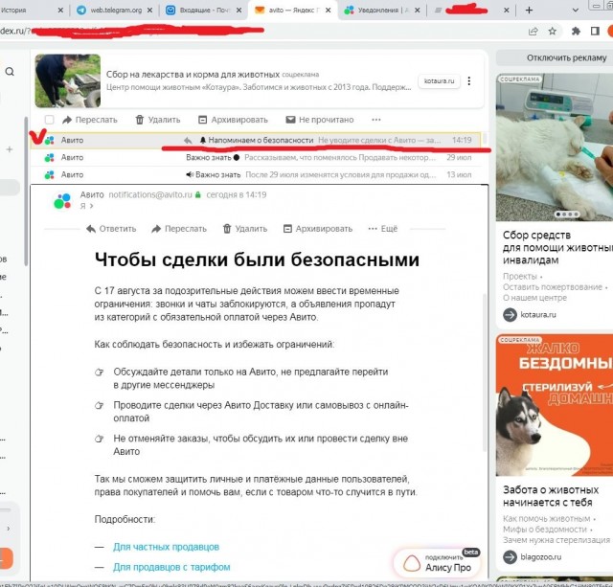Click the О нашем центре ad link
The image size is (613, 587).
tap(534, 298)
